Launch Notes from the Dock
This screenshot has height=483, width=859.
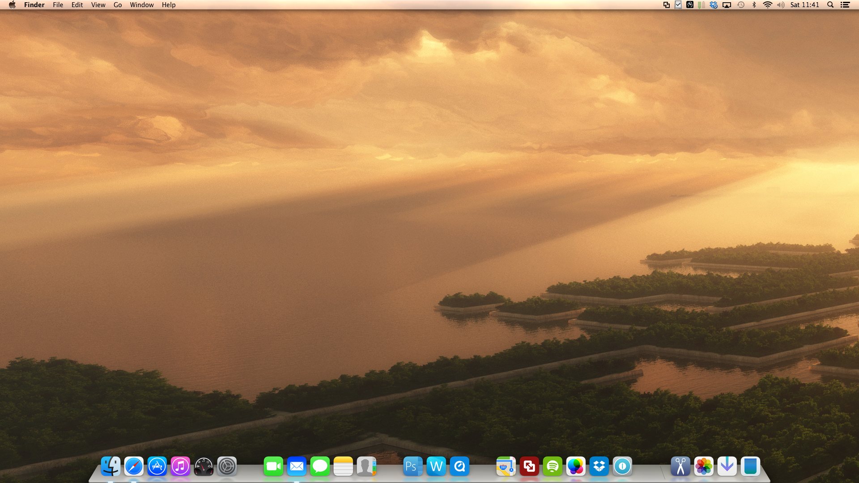tap(343, 466)
